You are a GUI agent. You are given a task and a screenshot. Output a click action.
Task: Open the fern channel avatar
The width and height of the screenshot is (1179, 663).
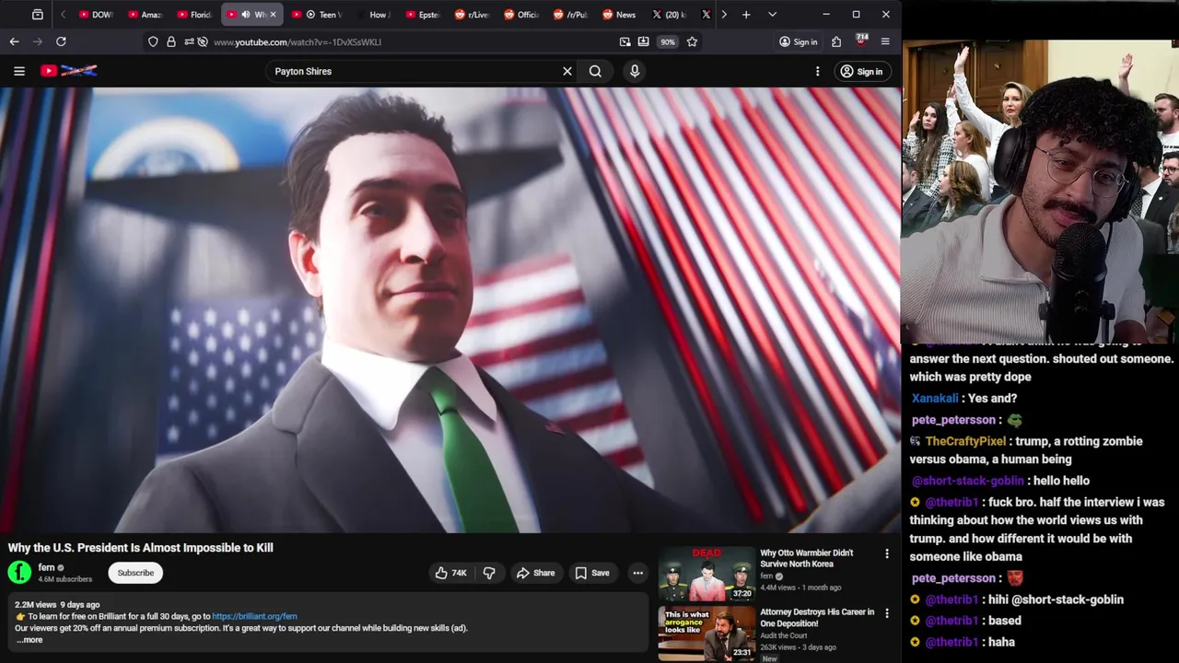point(19,573)
